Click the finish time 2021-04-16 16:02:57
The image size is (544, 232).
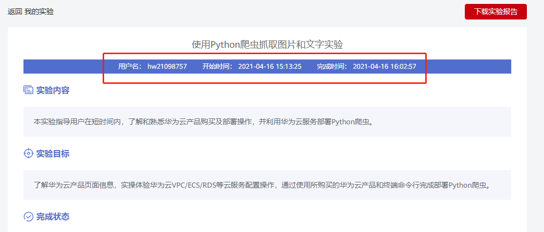384,66
